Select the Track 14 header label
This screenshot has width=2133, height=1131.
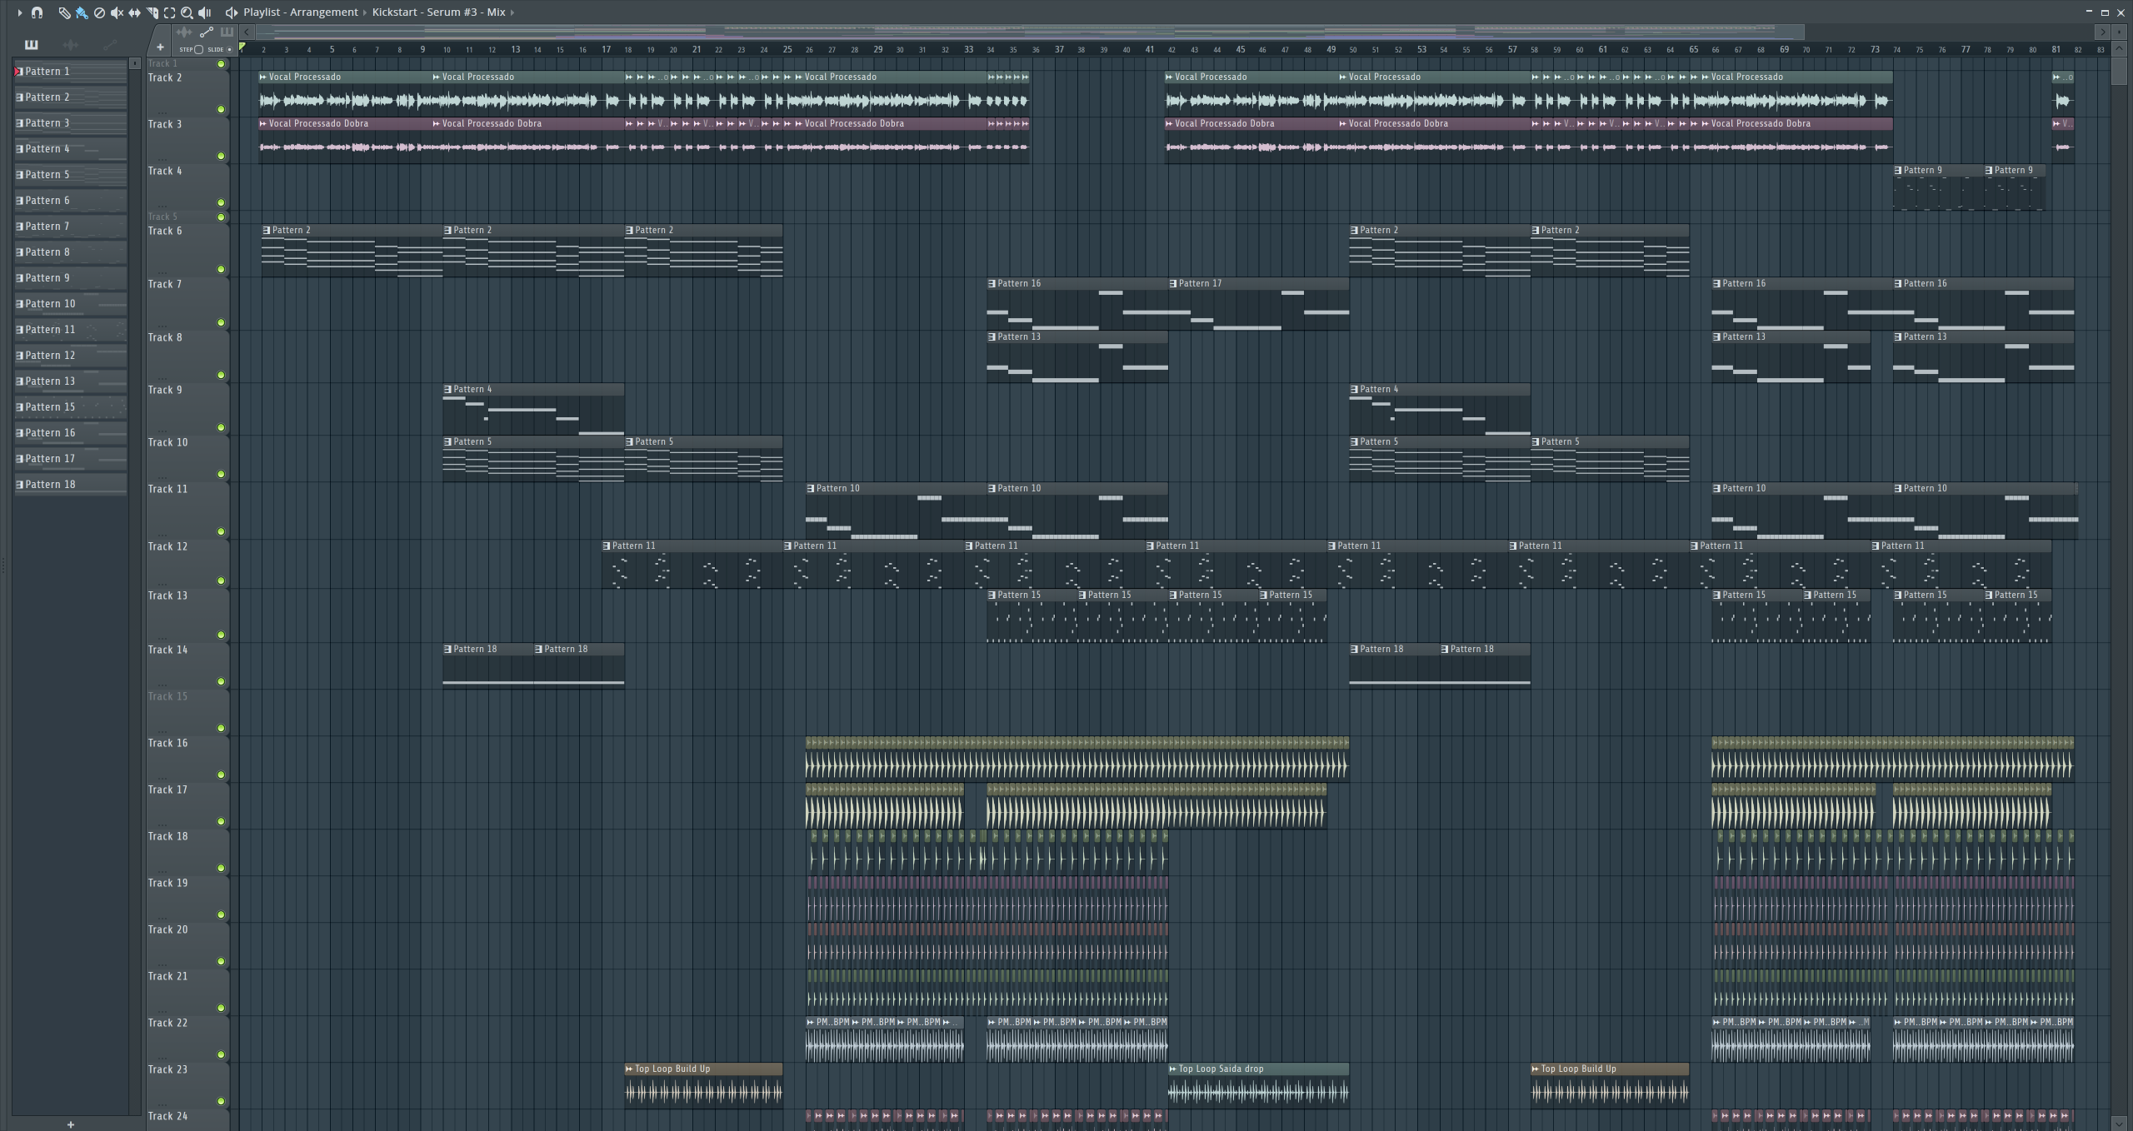click(x=167, y=650)
